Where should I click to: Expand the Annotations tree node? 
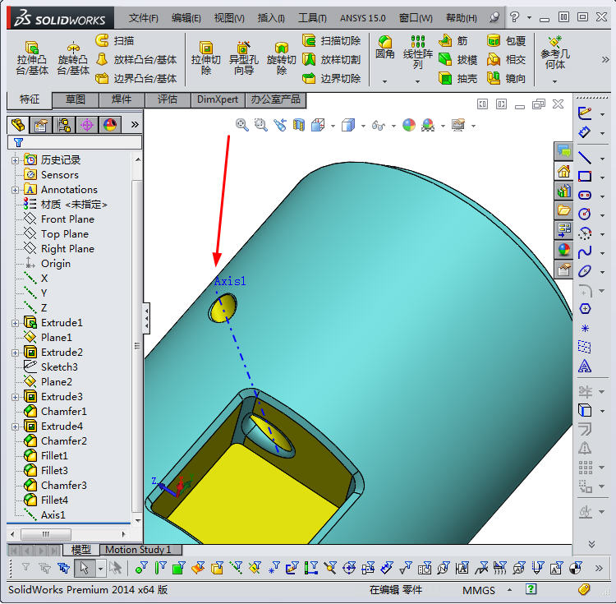[x=15, y=190]
